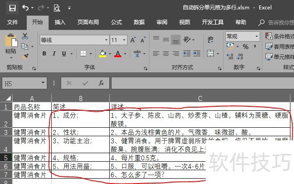Decrease font size with small A icon
This screenshot has height=184, width=294.
[x=143, y=40]
